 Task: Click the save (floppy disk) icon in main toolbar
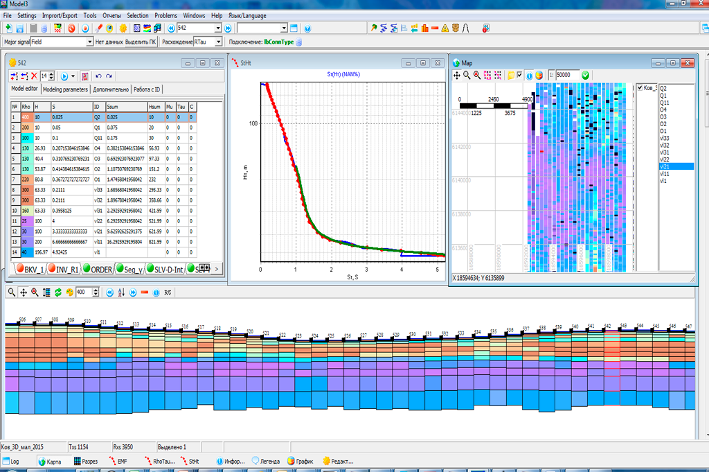pos(19,28)
